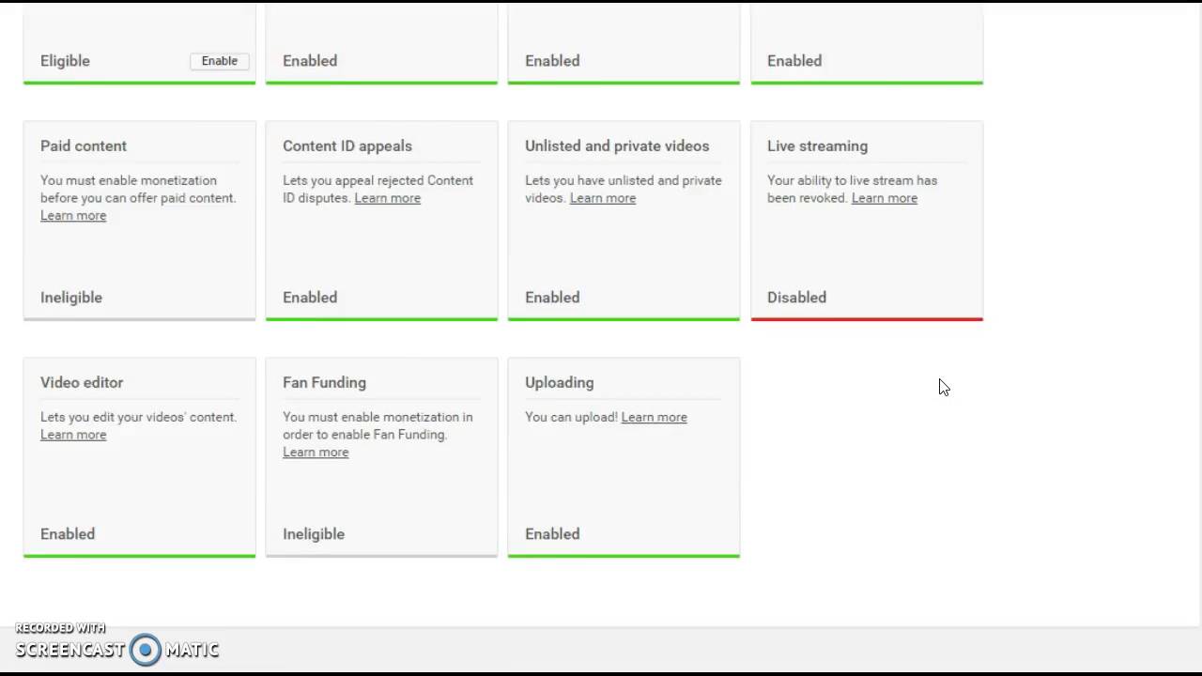Select the Content ID appeals heading
This screenshot has height=676, width=1202.
347,146
